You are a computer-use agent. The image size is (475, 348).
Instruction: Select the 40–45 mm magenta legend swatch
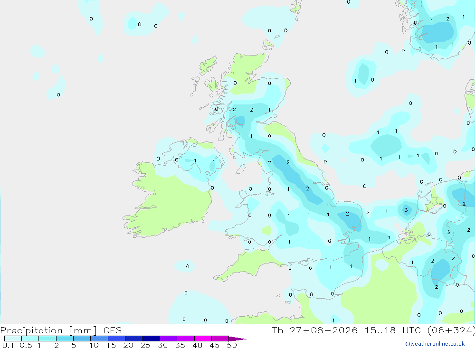click(x=203, y=339)
